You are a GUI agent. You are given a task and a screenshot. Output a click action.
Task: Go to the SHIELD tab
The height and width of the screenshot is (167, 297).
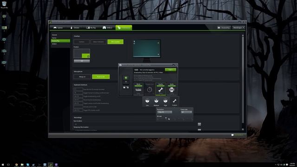click(x=107, y=28)
